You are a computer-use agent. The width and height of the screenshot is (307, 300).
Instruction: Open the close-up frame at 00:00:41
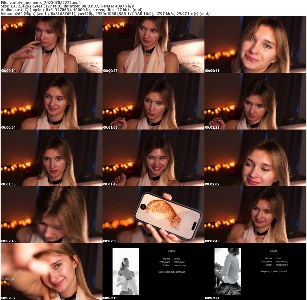point(255,44)
